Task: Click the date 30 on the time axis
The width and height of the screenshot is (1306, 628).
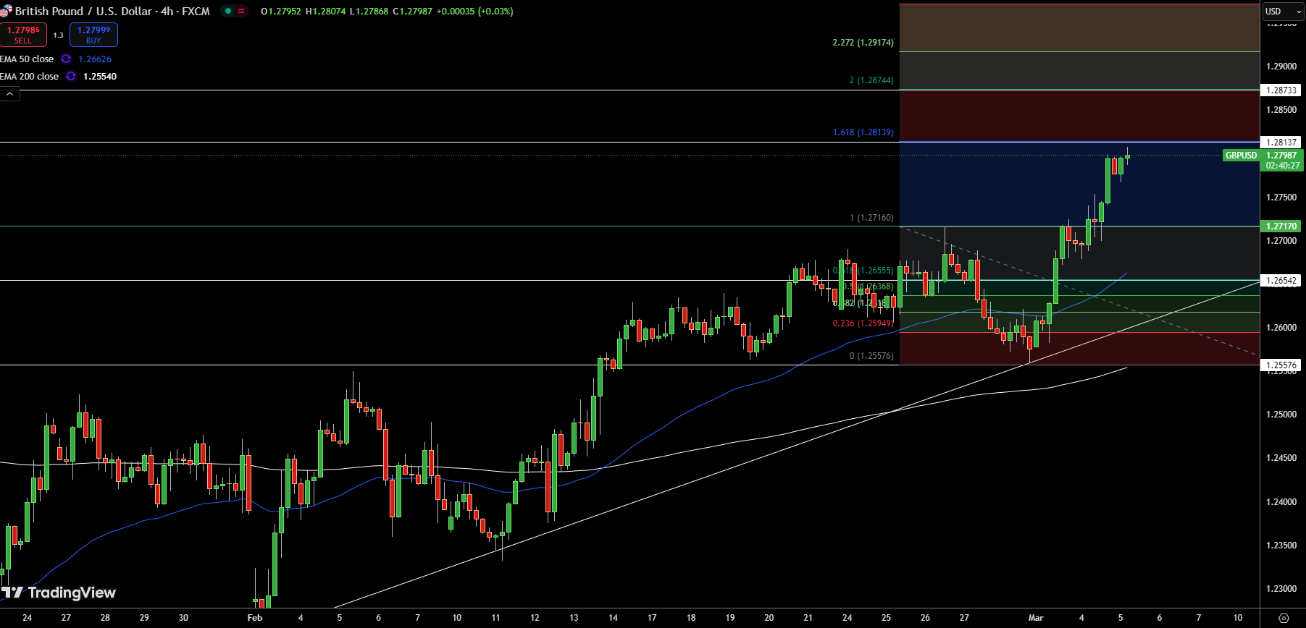Action: point(183,618)
